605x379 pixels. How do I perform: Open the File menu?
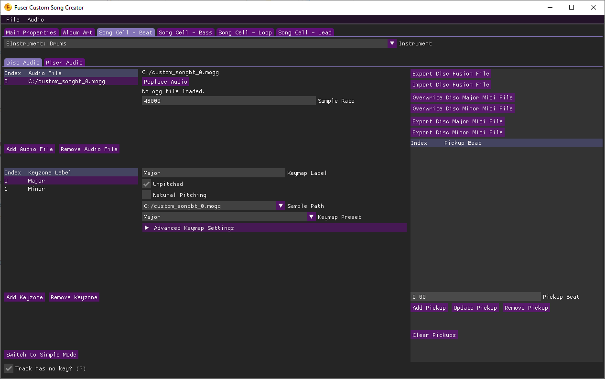pyautogui.click(x=13, y=20)
